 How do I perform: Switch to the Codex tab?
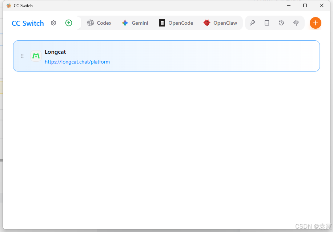point(99,23)
